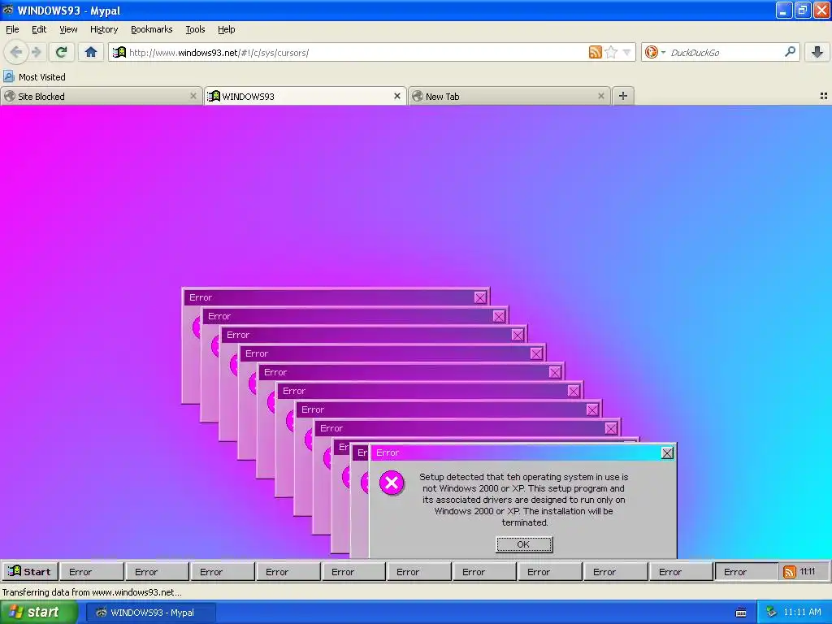Click the on-screen keyboard tray icon
Viewport: 832px width, 624px height.
tap(741, 613)
